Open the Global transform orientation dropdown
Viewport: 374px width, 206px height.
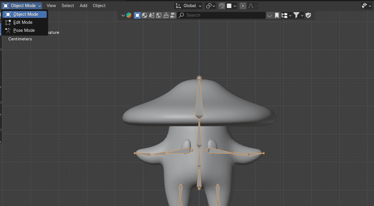(x=188, y=6)
